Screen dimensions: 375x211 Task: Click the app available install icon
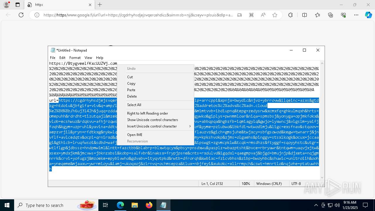240,15
